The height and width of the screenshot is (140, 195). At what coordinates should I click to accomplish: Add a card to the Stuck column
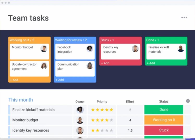tap(105, 63)
